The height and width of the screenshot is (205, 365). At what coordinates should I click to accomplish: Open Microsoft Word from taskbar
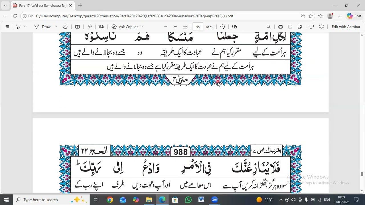click(201, 200)
